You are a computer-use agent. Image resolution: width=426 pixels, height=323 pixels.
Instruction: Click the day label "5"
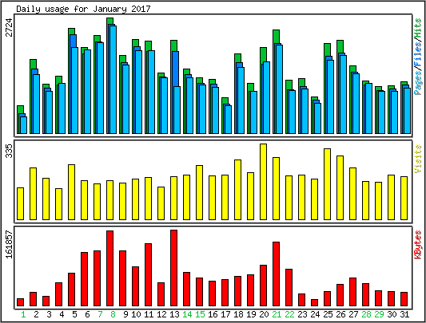pyautogui.click(x=74, y=314)
